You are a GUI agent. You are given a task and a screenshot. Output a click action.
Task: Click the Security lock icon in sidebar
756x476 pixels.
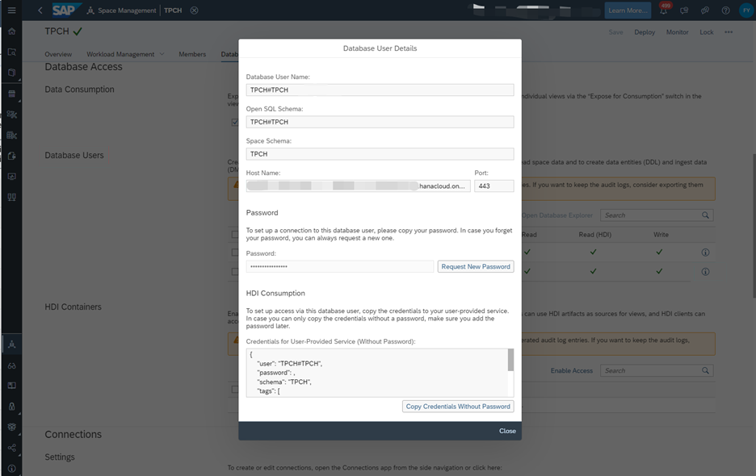(11, 407)
